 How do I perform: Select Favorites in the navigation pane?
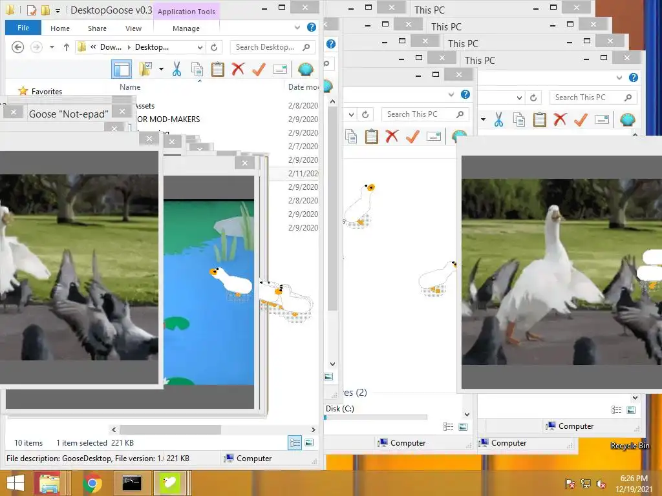pyautogui.click(x=47, y=92)
